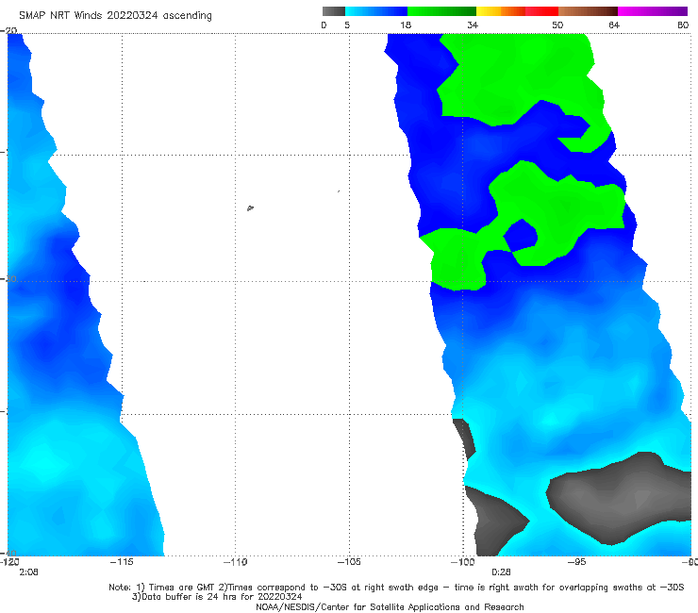Click the swath time label '0:28'
Image resolution: width=698 pixels, height=613 pixels.
[x=501, y=572]
